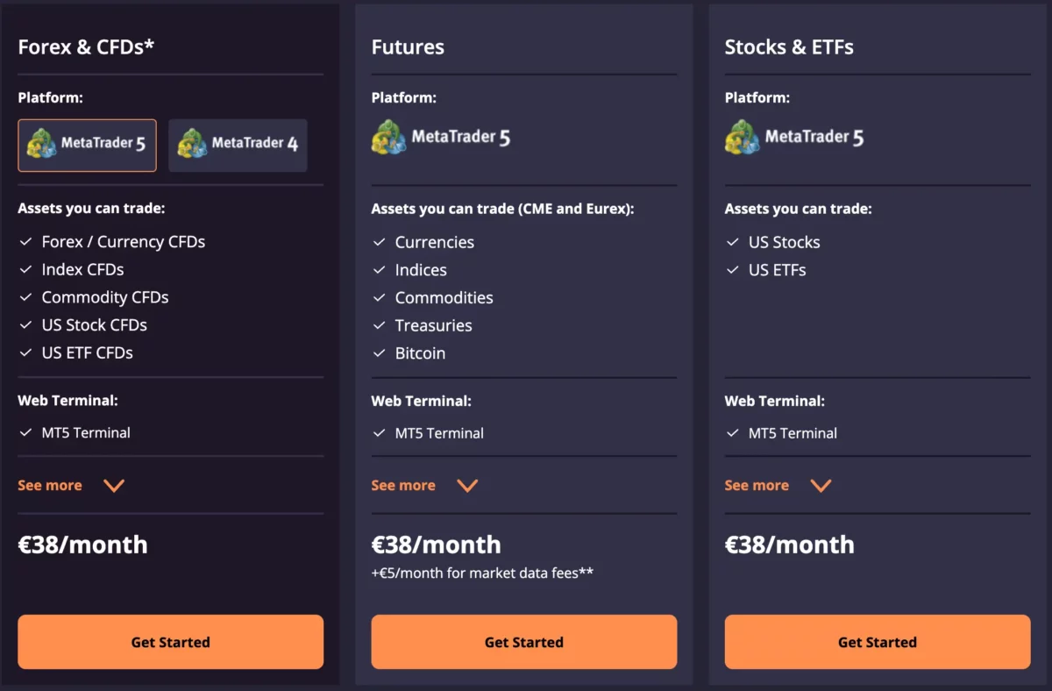Select MetaTrader 5 platform in Forex & CFDs
Screen dimensions: 1052x691
click(x=87, y=145)
